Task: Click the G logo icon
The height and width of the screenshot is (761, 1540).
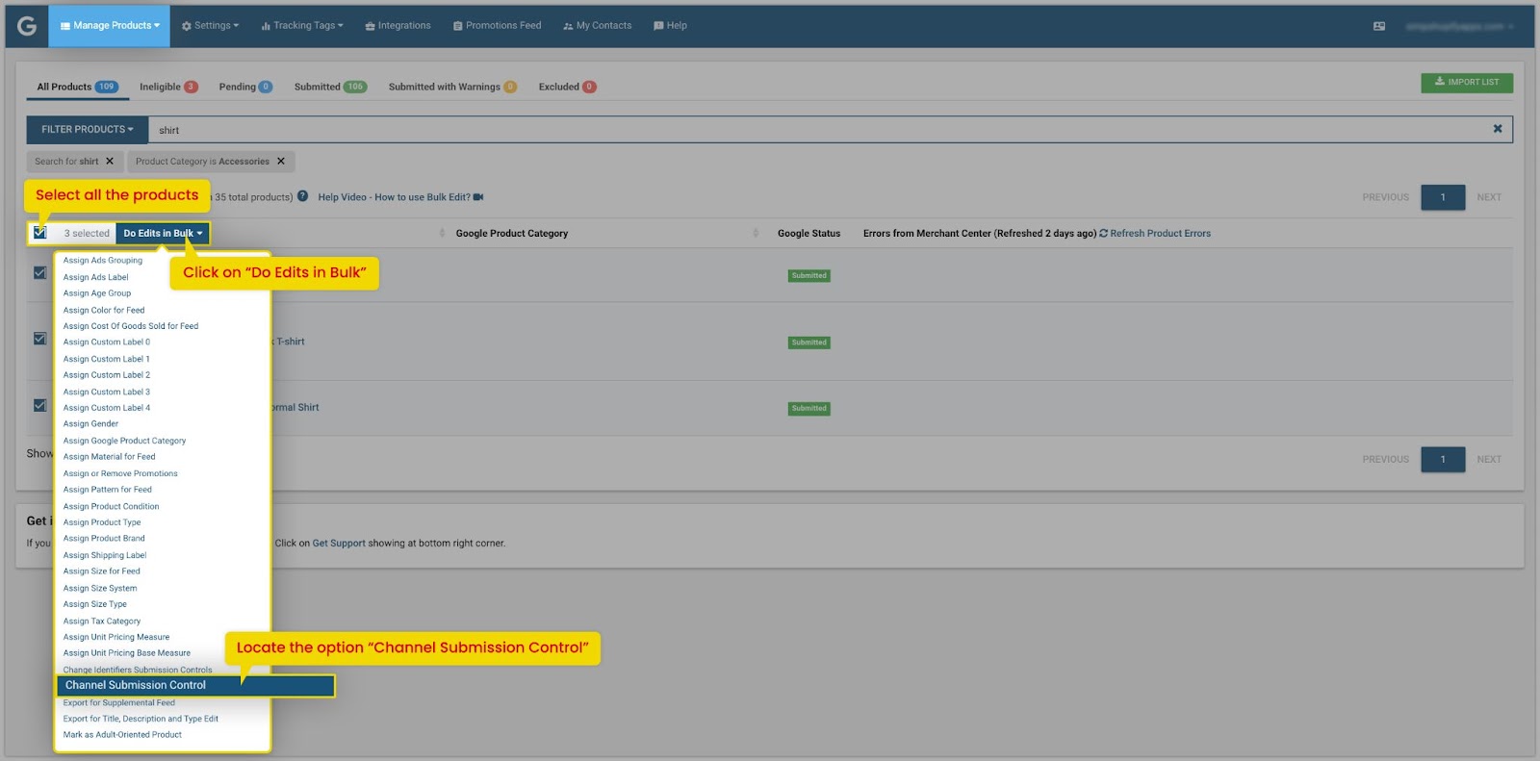Action: coord(27,26)
